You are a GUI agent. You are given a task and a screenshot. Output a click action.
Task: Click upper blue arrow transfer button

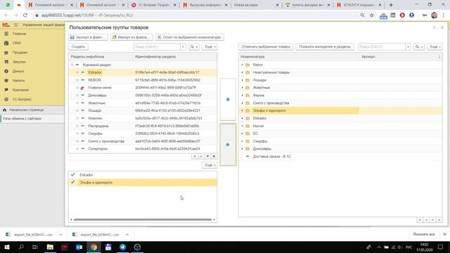coord(228,100)
